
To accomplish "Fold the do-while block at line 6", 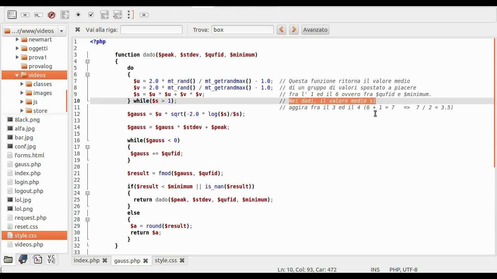I will (x=87, y=74).
